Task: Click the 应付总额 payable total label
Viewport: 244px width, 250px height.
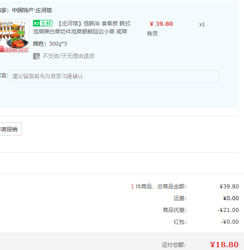Action: point(174,245)
